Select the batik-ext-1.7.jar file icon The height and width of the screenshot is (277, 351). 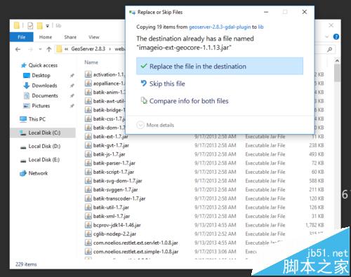click(88, 136)
